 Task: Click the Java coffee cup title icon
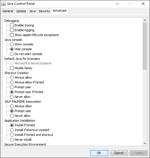[3, 4]
